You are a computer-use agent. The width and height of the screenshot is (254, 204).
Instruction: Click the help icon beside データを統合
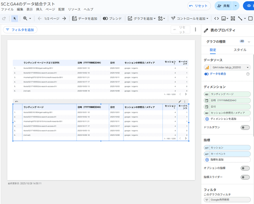[x=248, y=74]
